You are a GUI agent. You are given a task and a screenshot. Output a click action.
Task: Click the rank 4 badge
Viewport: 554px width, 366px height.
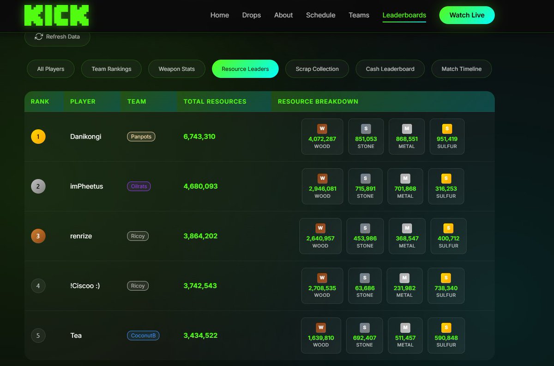38,286
